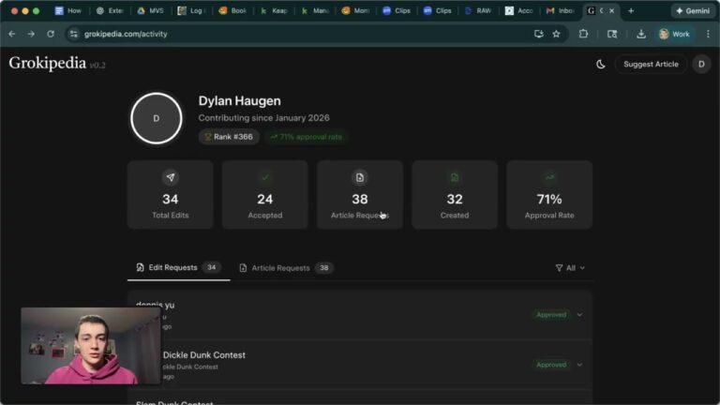Go forward with the browser forward arrow
Screen dimensions: 720x405
[31, 34]
